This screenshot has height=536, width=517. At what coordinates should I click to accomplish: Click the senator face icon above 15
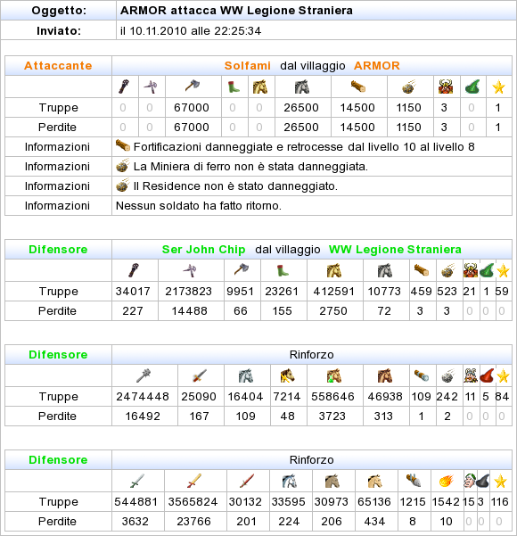pos(470,481)
